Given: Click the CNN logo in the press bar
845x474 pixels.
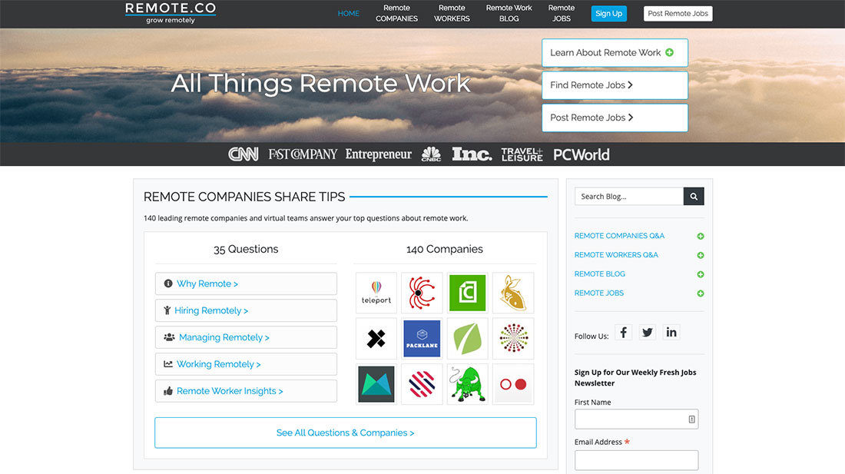Looking at the screenshot, I should 243,154.
